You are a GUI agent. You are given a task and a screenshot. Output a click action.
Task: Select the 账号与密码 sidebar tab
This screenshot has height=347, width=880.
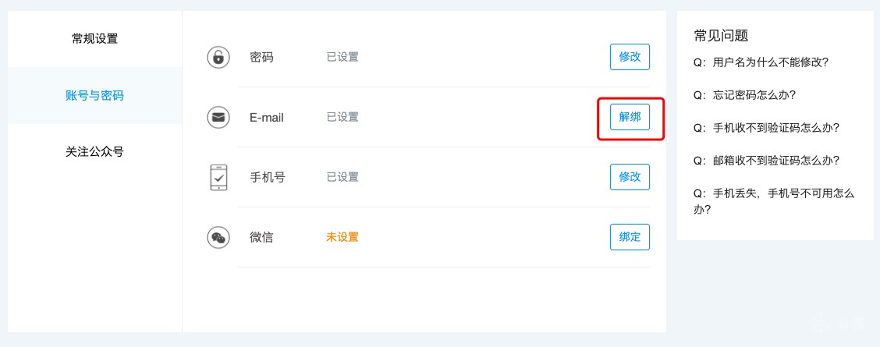(95, 95)
